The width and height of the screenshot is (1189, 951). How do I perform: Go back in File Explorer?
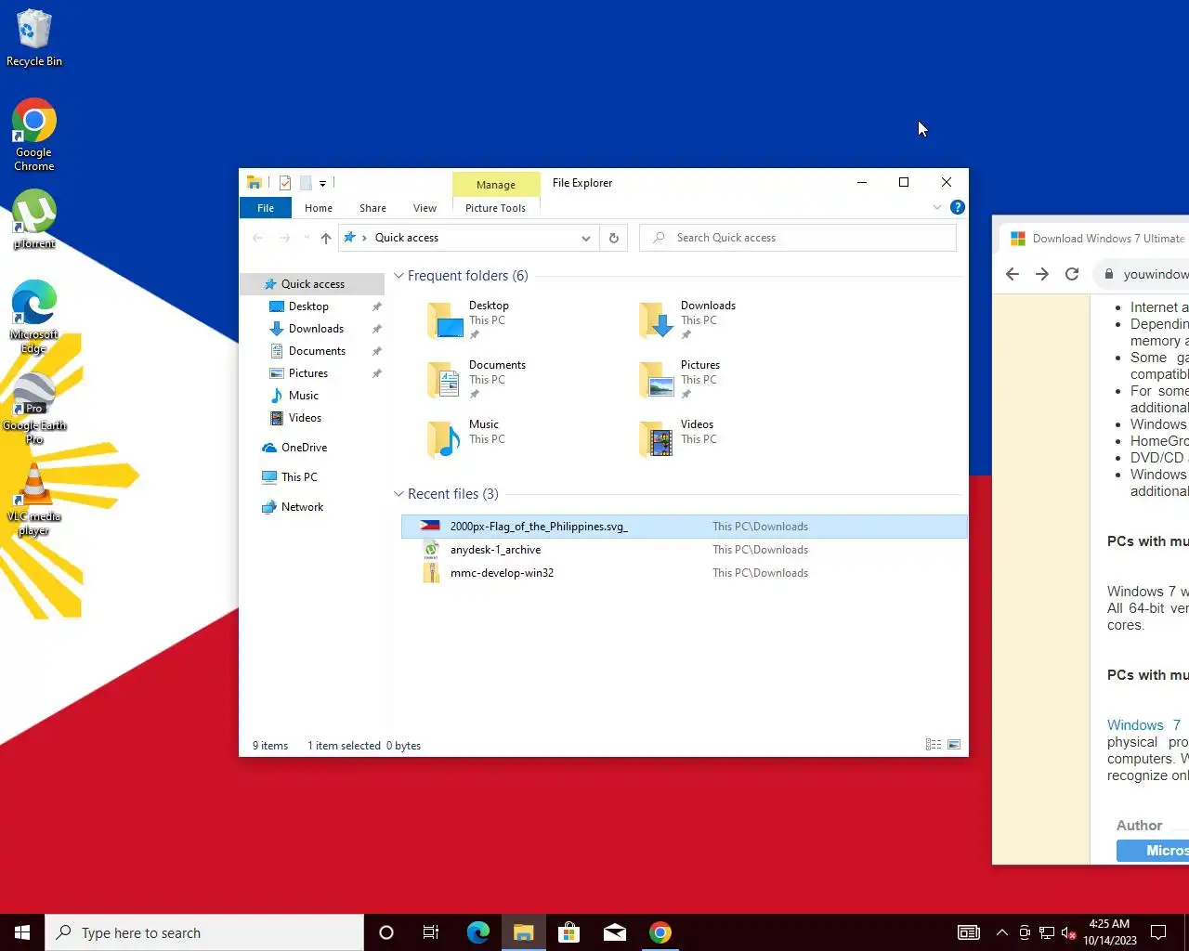tap(258, 238)
